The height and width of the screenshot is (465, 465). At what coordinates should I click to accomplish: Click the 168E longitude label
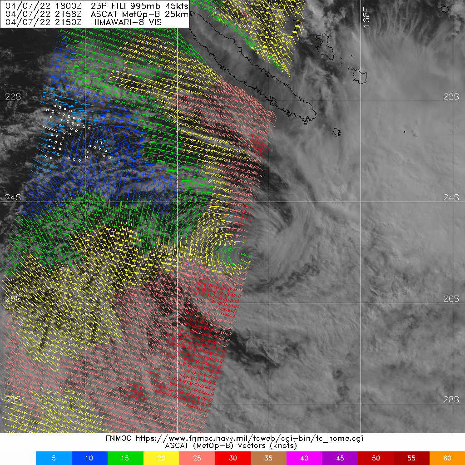pyautogui.click(x=366, y=17)
